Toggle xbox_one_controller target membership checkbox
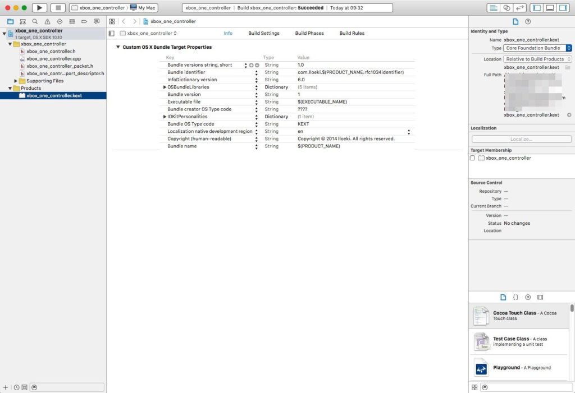 (472, 158)
